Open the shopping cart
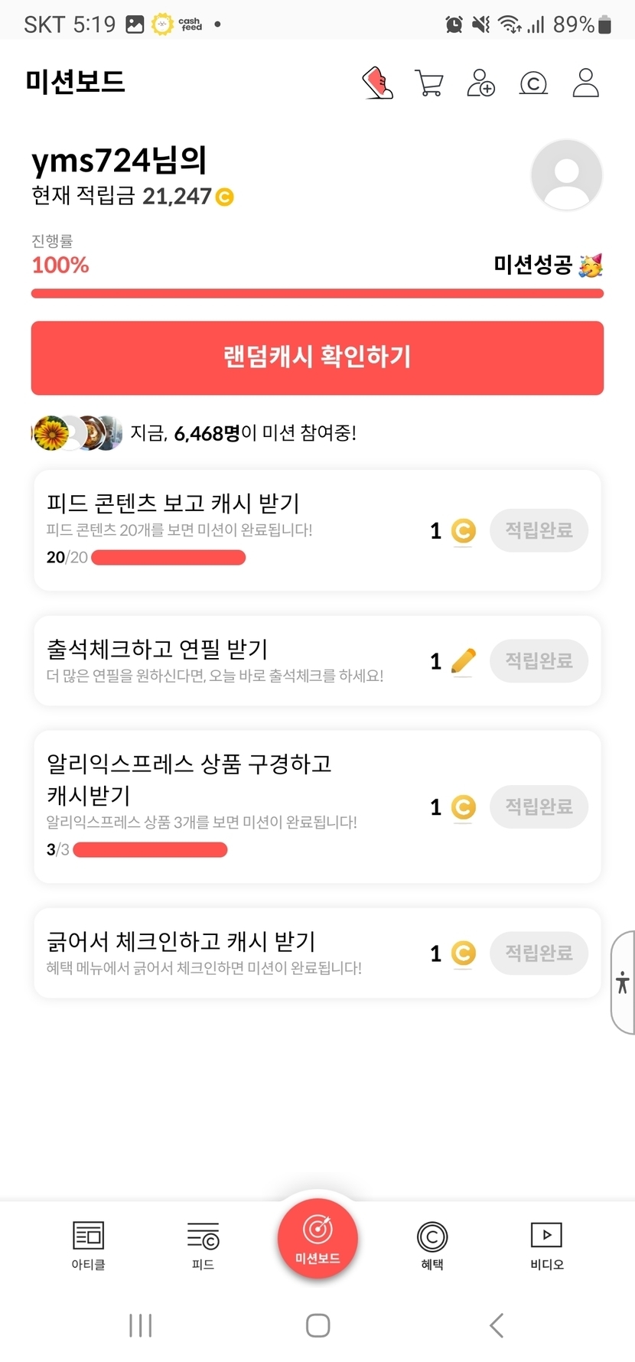This screenshot has width=635, height=1362. (429, 83)
